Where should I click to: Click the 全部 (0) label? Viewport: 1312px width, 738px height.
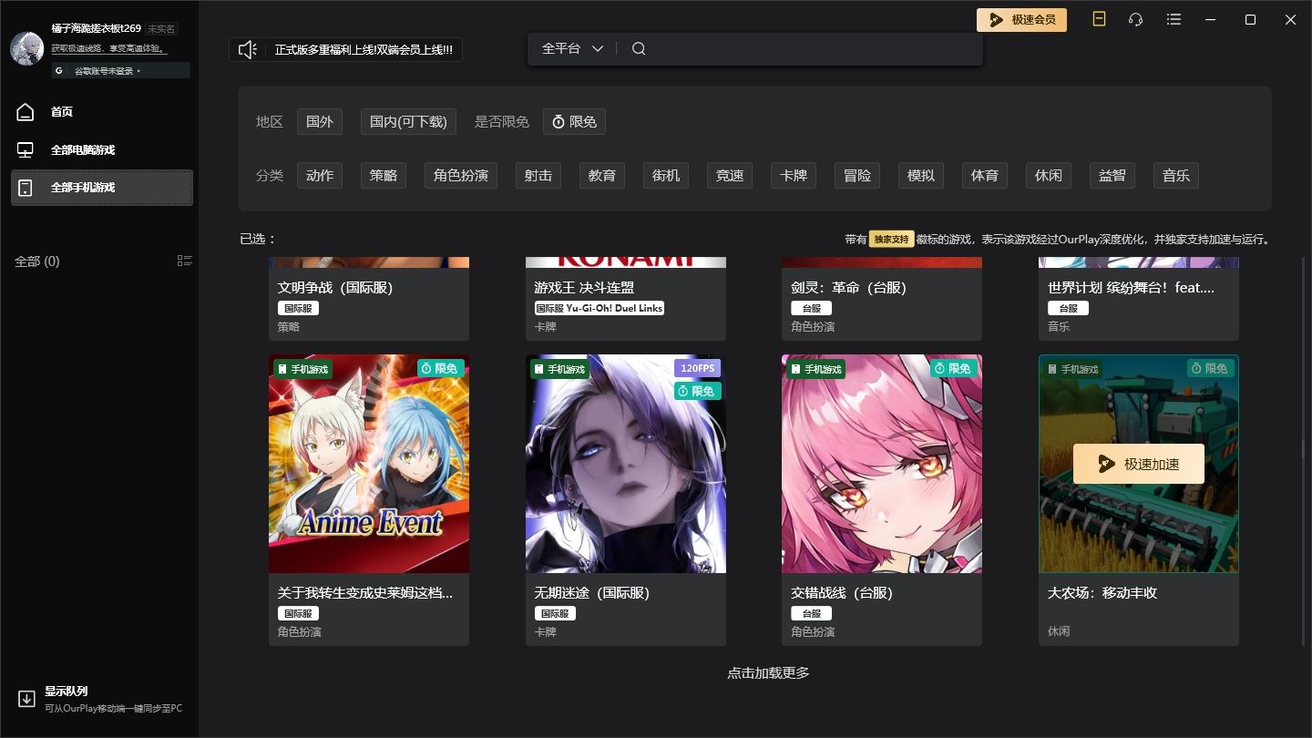pos(37,261)
